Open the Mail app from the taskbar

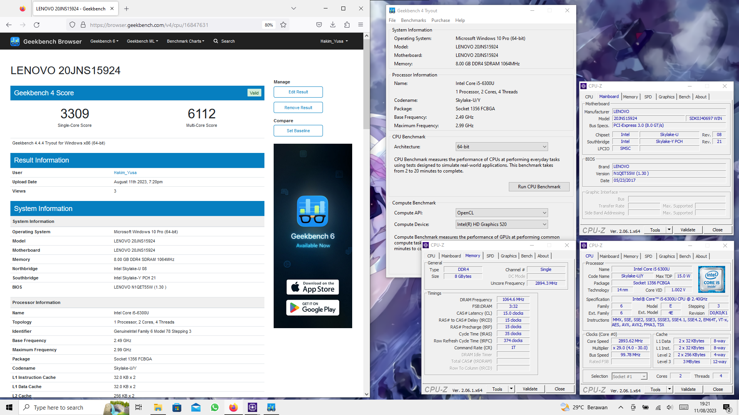[x=196, y=407]
